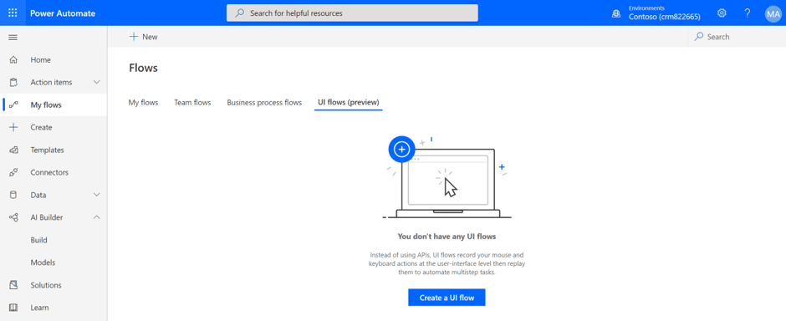Collapse the AI Builder chevron
786x321 pixels.
[x=97, y=217]
